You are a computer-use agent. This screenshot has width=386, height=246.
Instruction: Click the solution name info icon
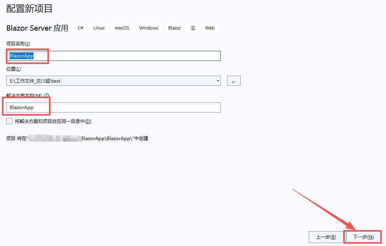click(x=47, y=95)
